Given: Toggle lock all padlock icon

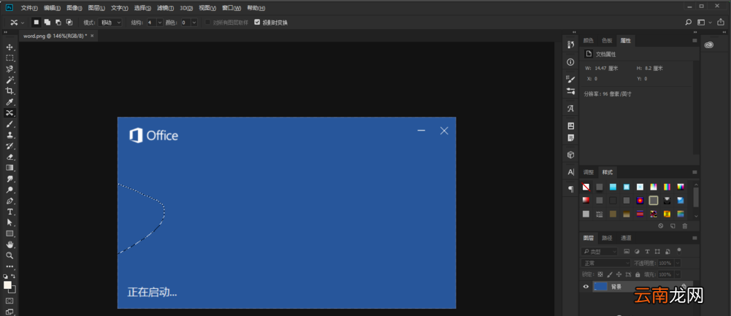Looking at the screenshot, I should (638, 274).
